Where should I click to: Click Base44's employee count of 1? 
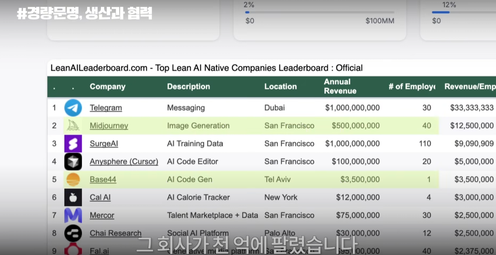pos(429,179)
